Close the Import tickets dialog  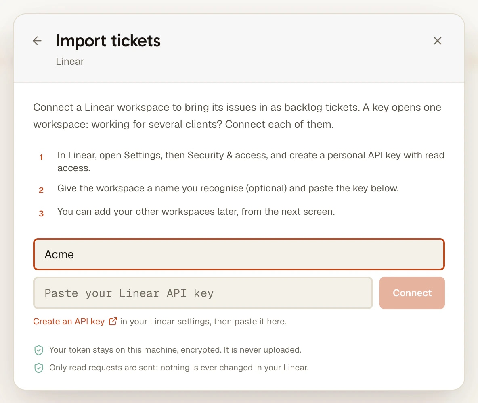[x=438, y=40]
